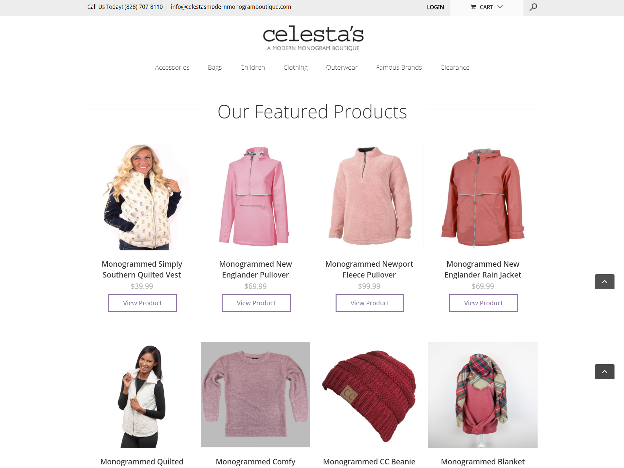
Task: View Product for Newport Fleece Pullover
Action: pos(370,303)
